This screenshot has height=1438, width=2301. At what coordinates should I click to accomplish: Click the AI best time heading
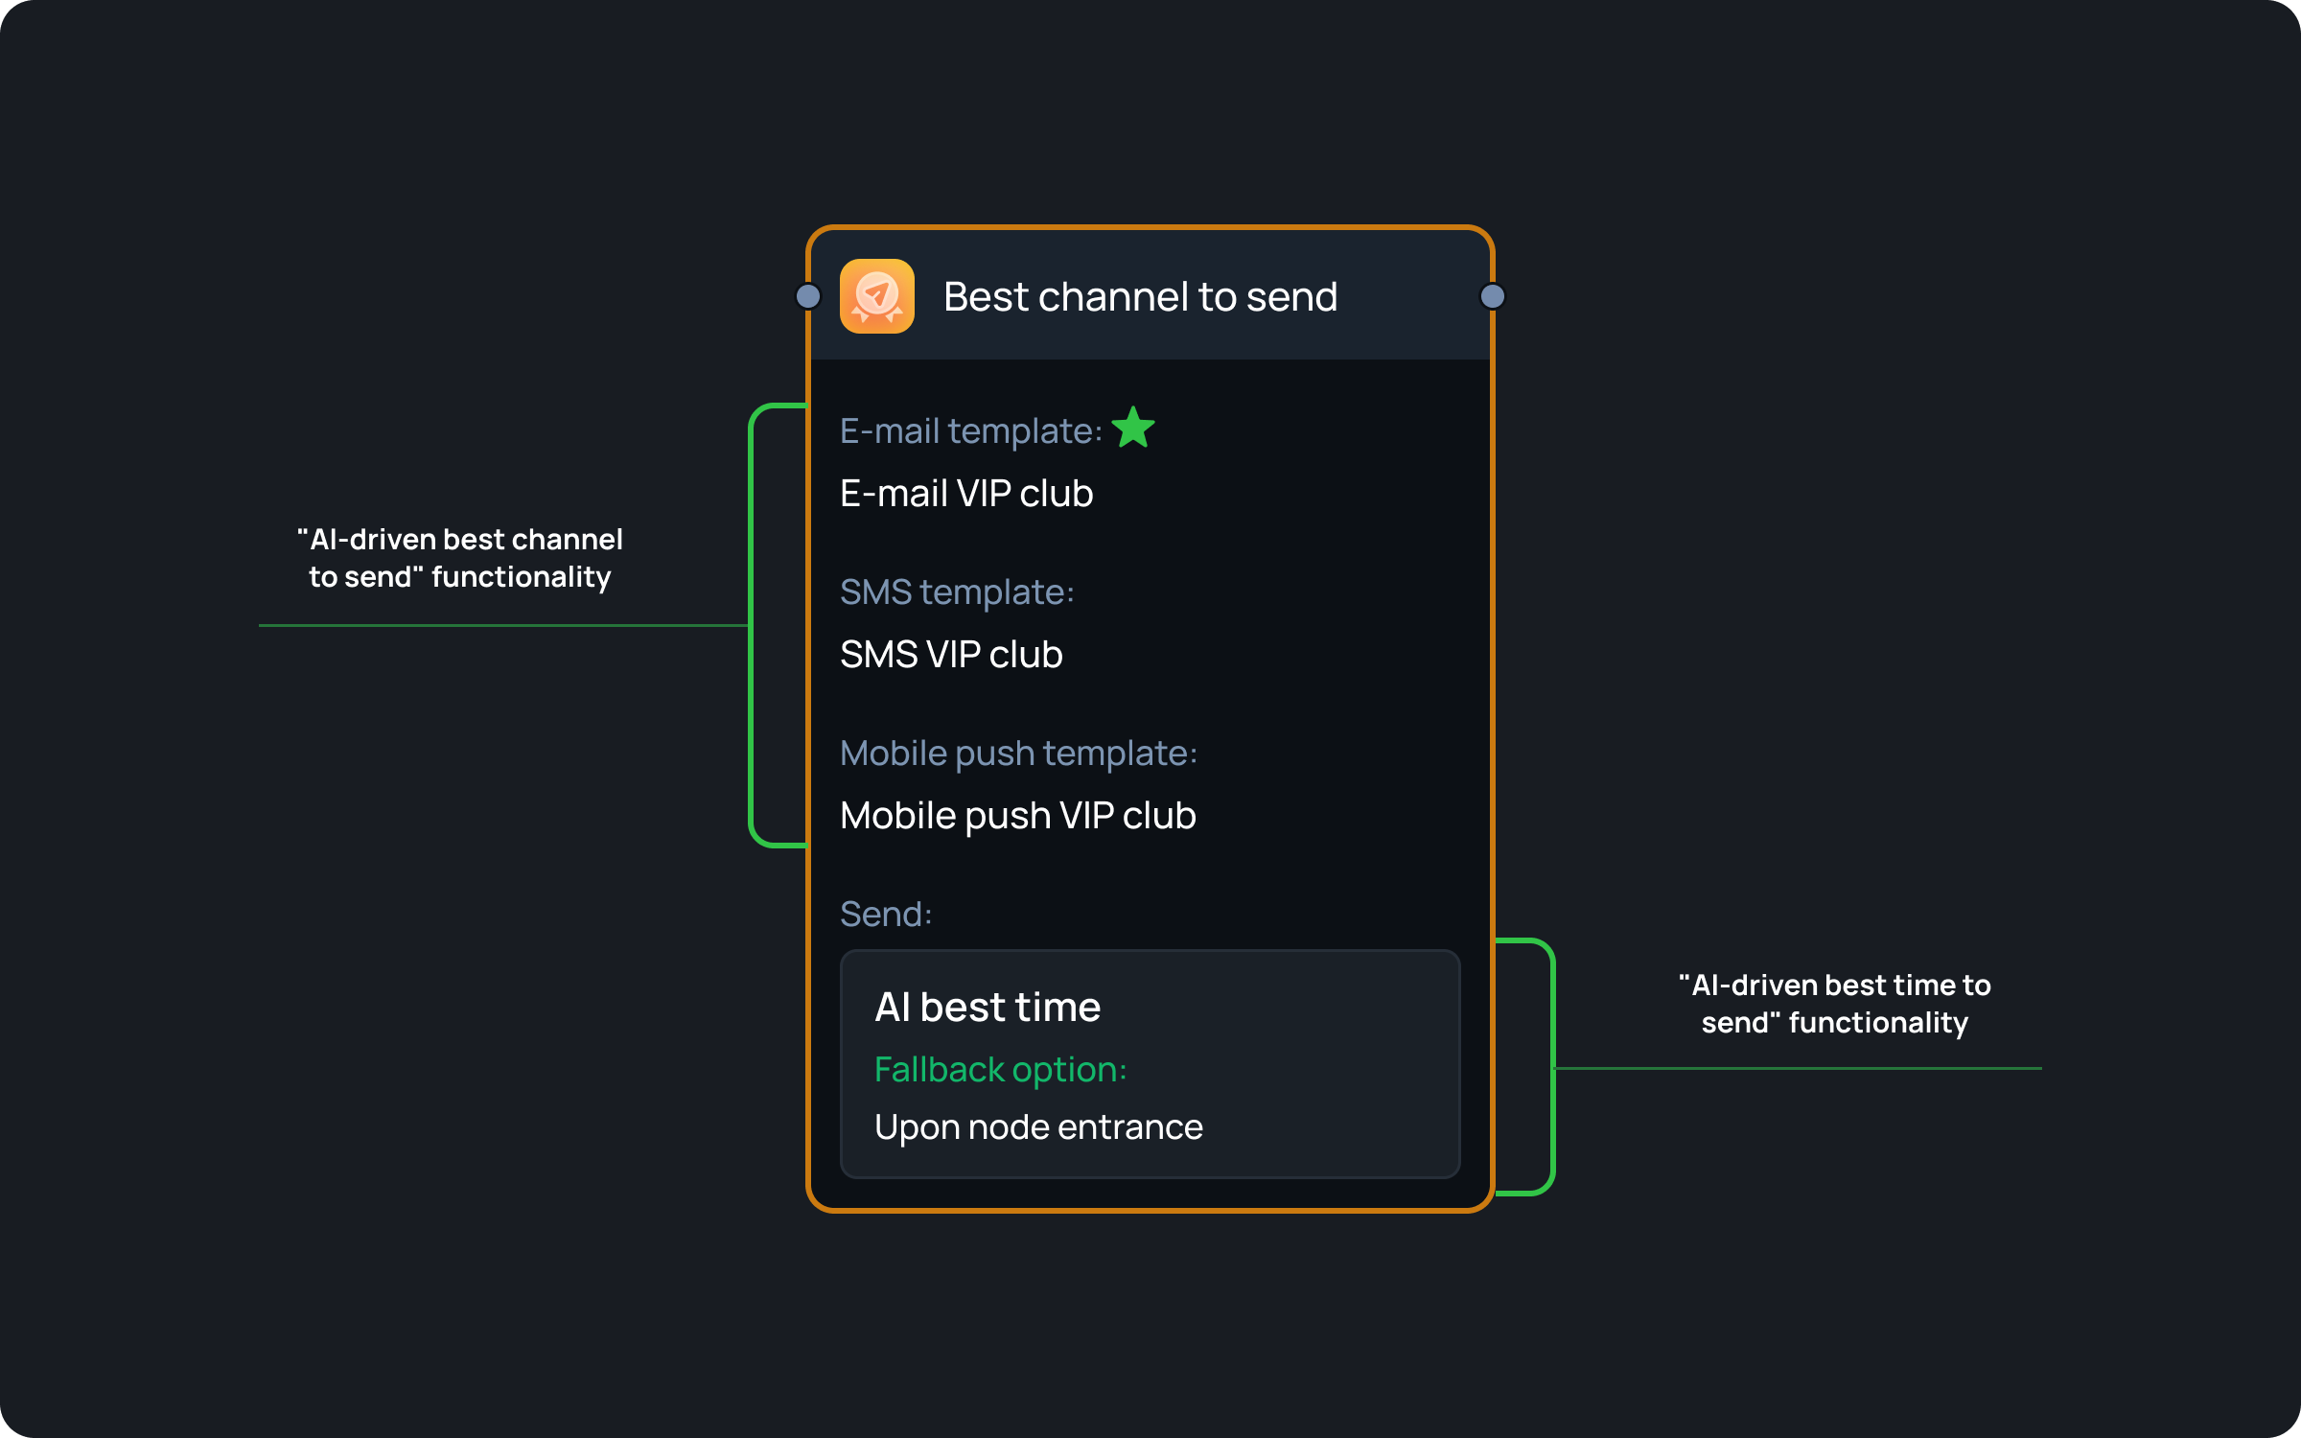click(x=988, y=1008)
